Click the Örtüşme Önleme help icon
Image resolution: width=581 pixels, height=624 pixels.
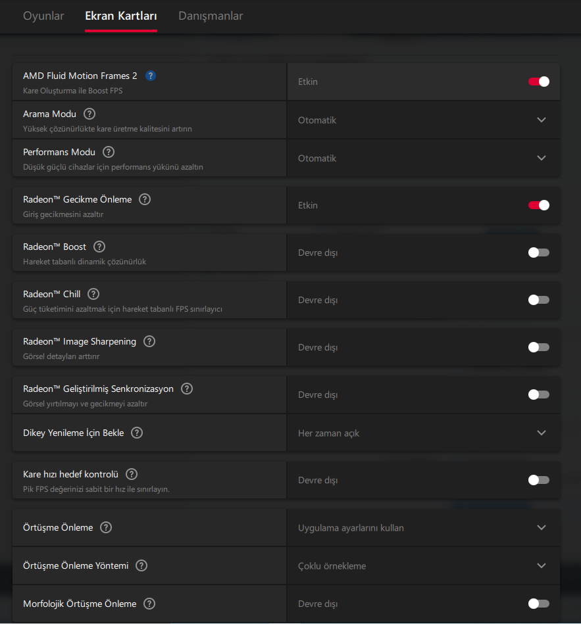[106, 528]
